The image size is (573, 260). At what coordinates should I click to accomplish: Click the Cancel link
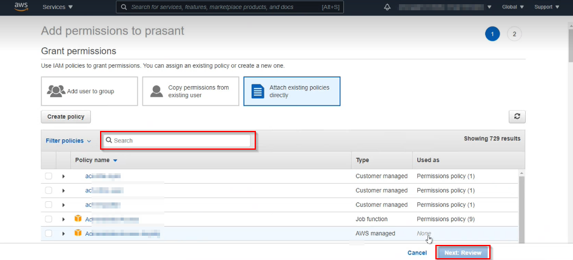[417, 253]
